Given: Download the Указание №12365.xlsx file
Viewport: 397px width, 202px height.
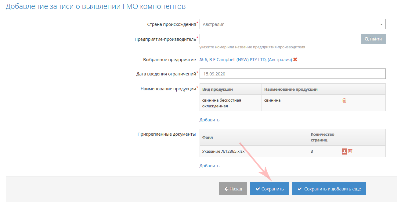Looking at the screenshot, I should tap(344, 151).
